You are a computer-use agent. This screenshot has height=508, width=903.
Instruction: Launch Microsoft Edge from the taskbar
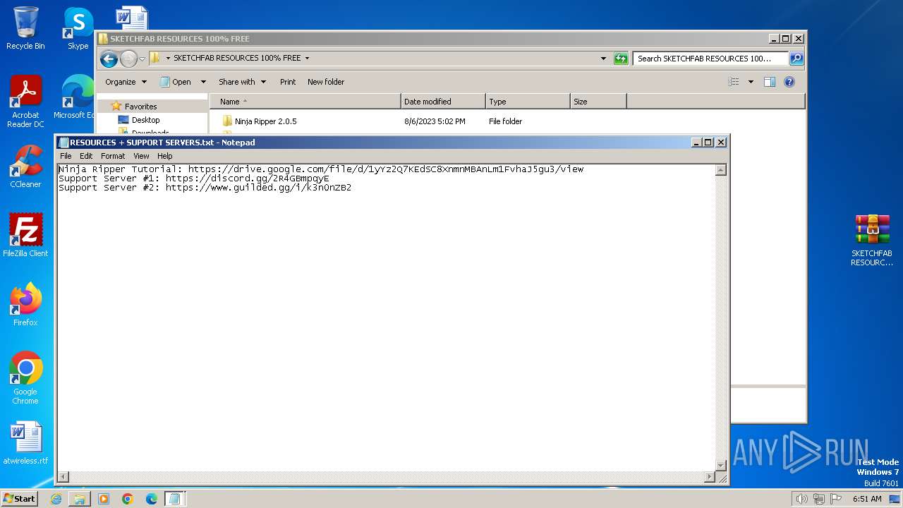[x=152, y=499]
